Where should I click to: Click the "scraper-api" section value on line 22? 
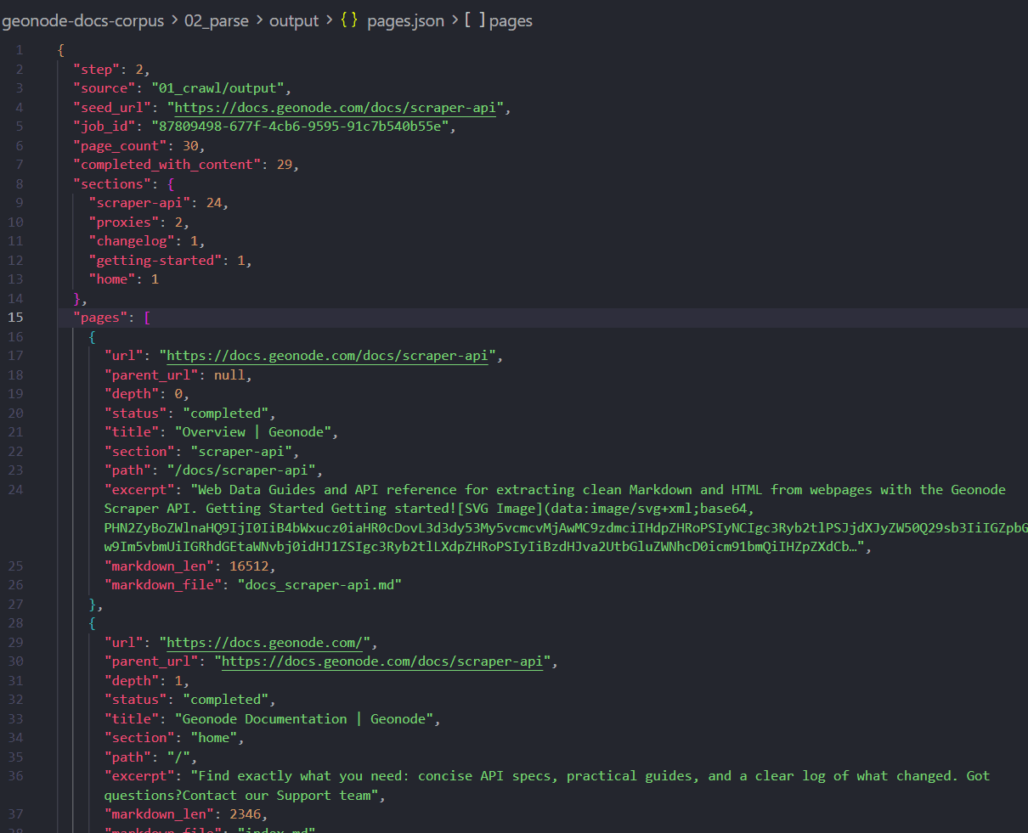pyautogui.click(x=240, y=452)
